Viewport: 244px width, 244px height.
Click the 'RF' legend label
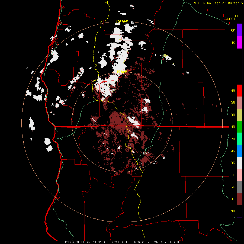[x=233, y=30]
